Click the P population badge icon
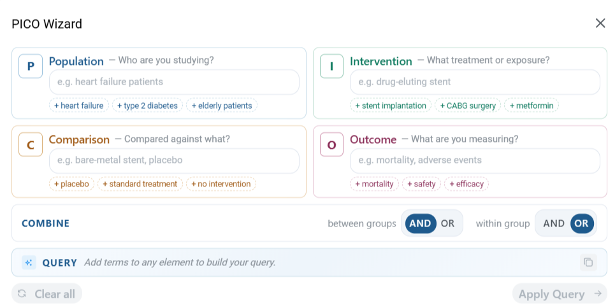The width and height of the screenshot is (615, 306). pyautogui.click(x=31, y=66)
